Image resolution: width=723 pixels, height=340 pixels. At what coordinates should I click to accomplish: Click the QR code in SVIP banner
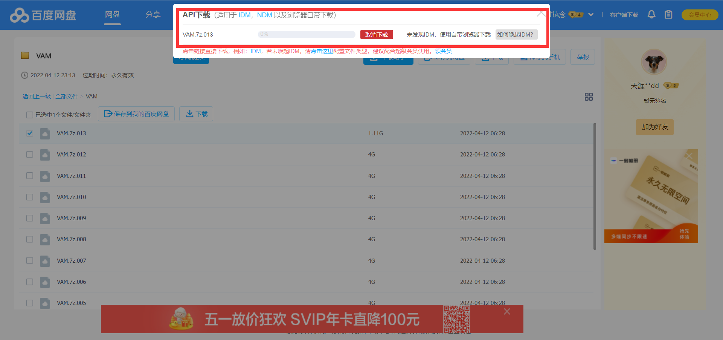(456, 319)
